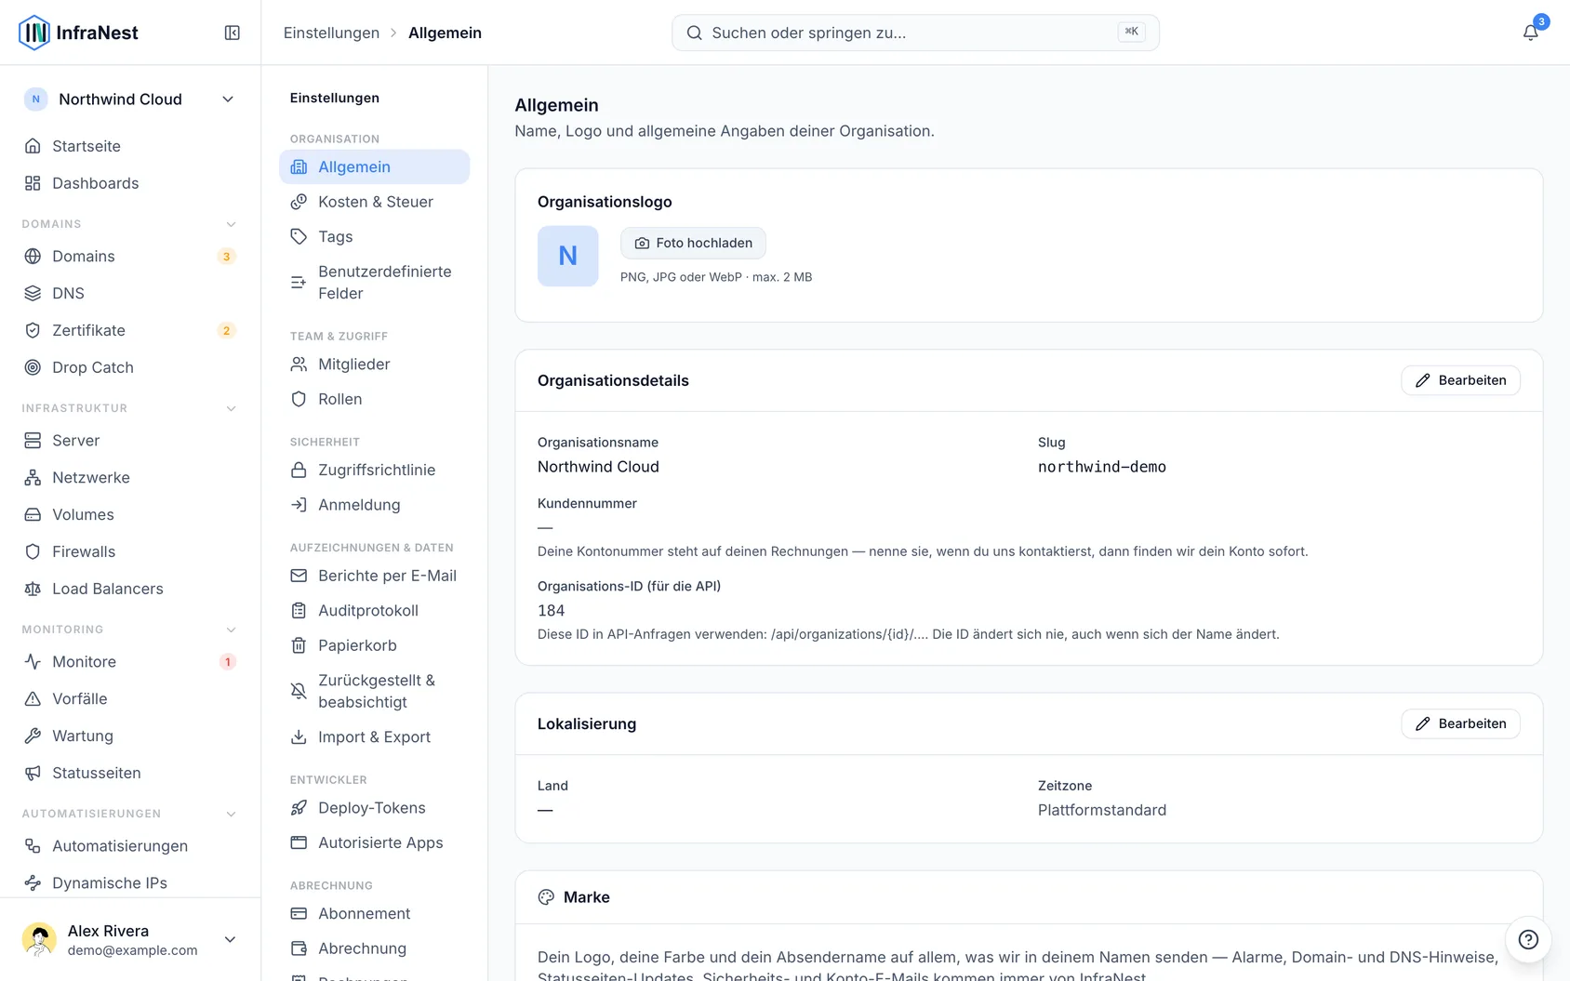
Task: Open Volumes in the sidebar
Action: (x=130, y=515)
